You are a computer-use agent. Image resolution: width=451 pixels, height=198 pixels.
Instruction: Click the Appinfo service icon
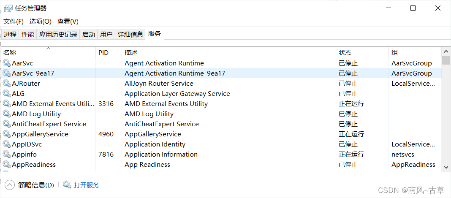click(x=7, y=155)
